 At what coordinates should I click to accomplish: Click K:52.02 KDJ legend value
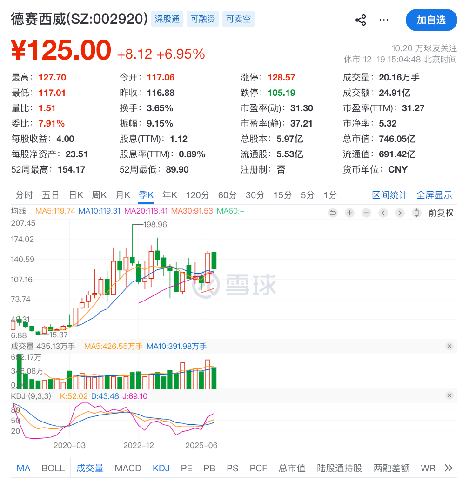pyautogui.click(x=74, y=396)
